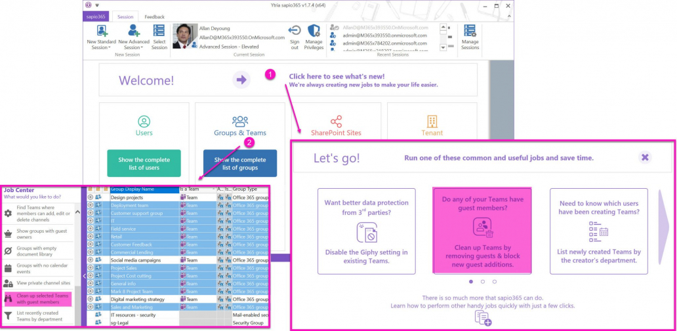Click the New Advanced Session icon
The image size is (677, 331).
pyautogui.click(x=133, y=31)
